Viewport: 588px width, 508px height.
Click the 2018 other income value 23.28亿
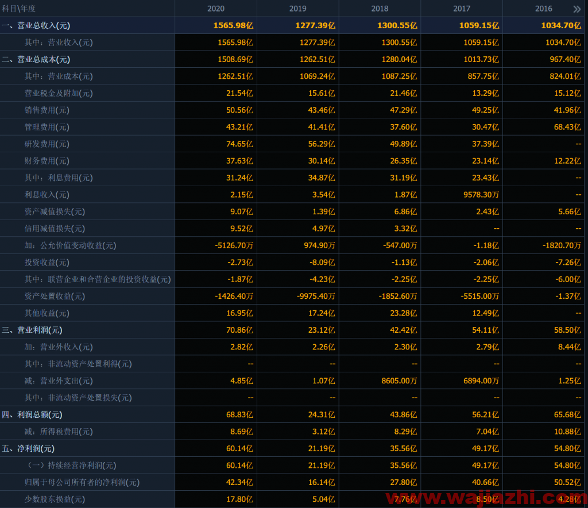[404, 313]
